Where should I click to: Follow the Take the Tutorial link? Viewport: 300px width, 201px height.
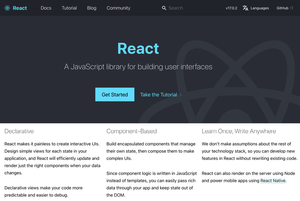(158, 95)
